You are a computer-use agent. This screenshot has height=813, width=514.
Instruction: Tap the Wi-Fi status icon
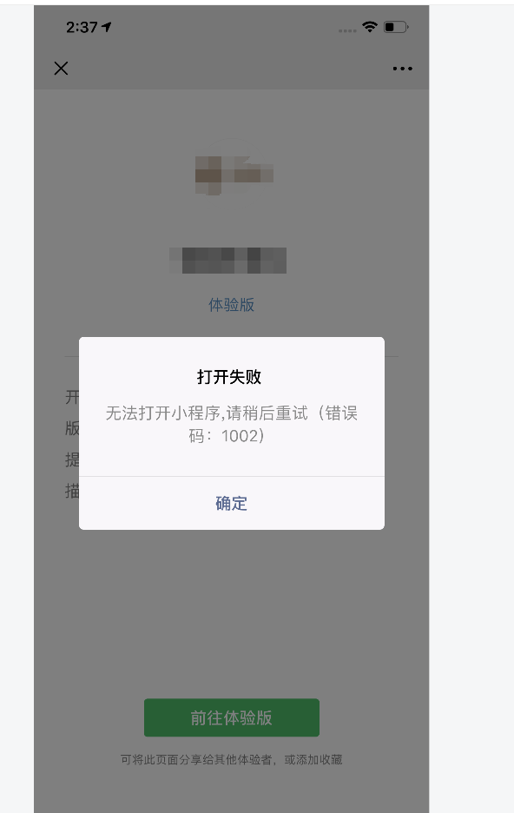(x=370, y=26)
